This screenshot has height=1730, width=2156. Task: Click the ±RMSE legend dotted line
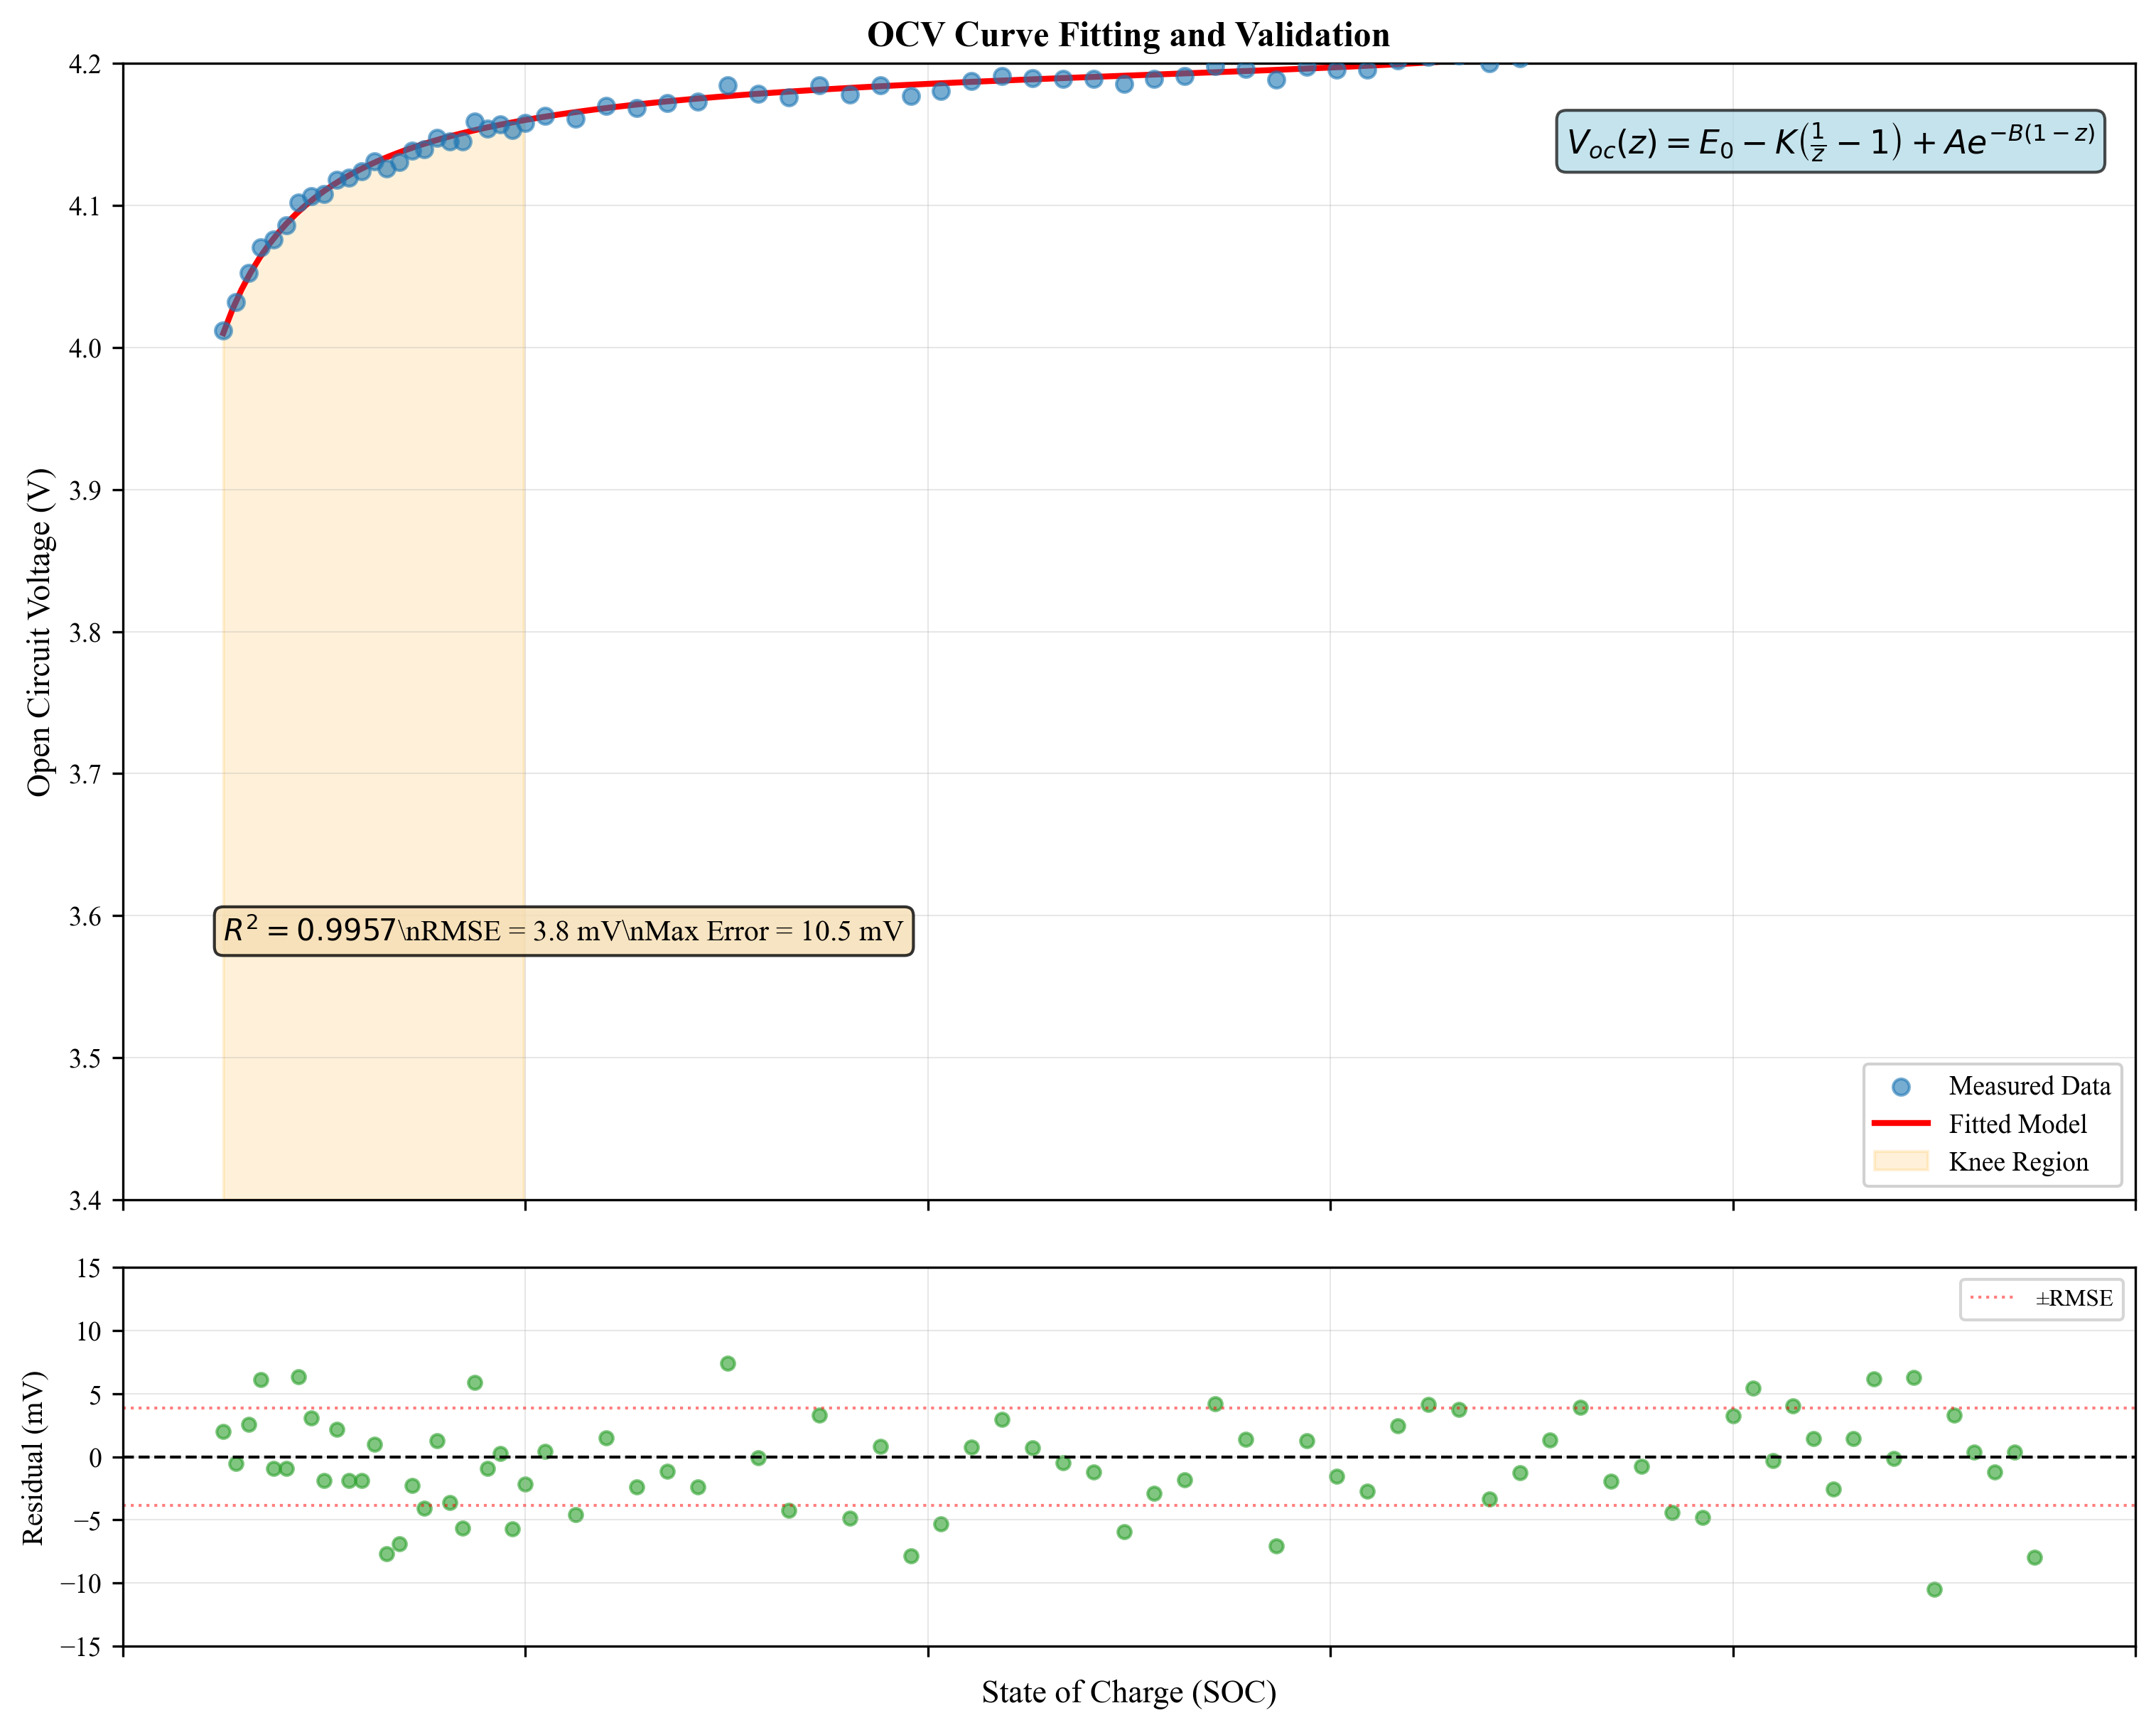pyautogui.click(x=1991, y=1298)
